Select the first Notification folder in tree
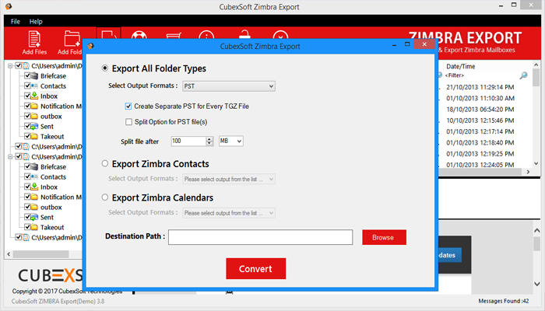This screenshot has width=545, height=311. (62, 107)
